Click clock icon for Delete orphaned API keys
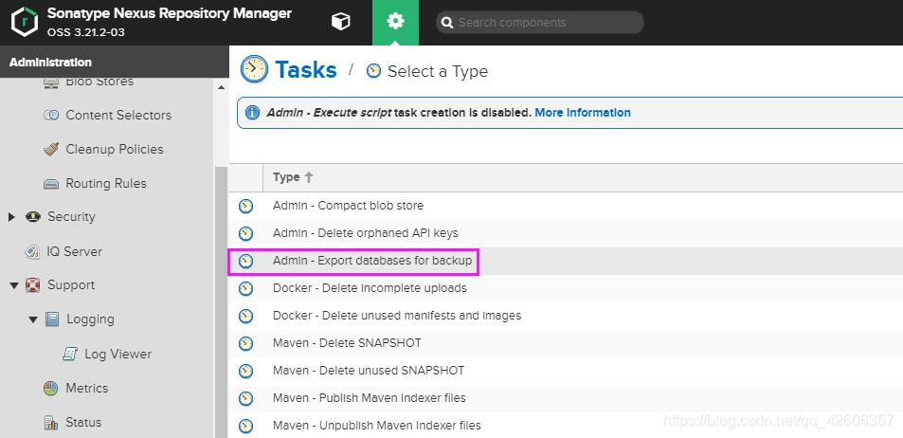Image resolution: width=903 pixels, height=438 pixels. (x=246, y=233)
